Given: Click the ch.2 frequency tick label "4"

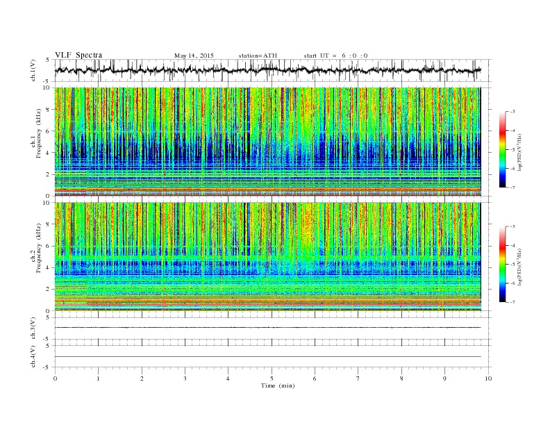Looking at the screenshot, I should 49,268.
